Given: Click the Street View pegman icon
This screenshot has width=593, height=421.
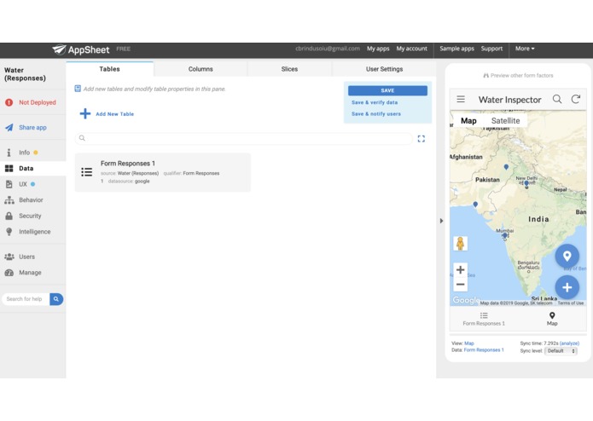Looking at the screenshot, I should 460,244.
